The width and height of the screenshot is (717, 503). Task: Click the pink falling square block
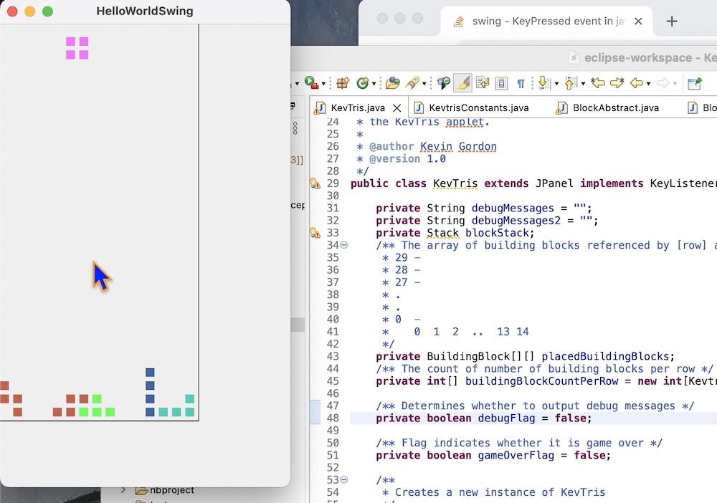pyautogui.click(x=77, y=48)
